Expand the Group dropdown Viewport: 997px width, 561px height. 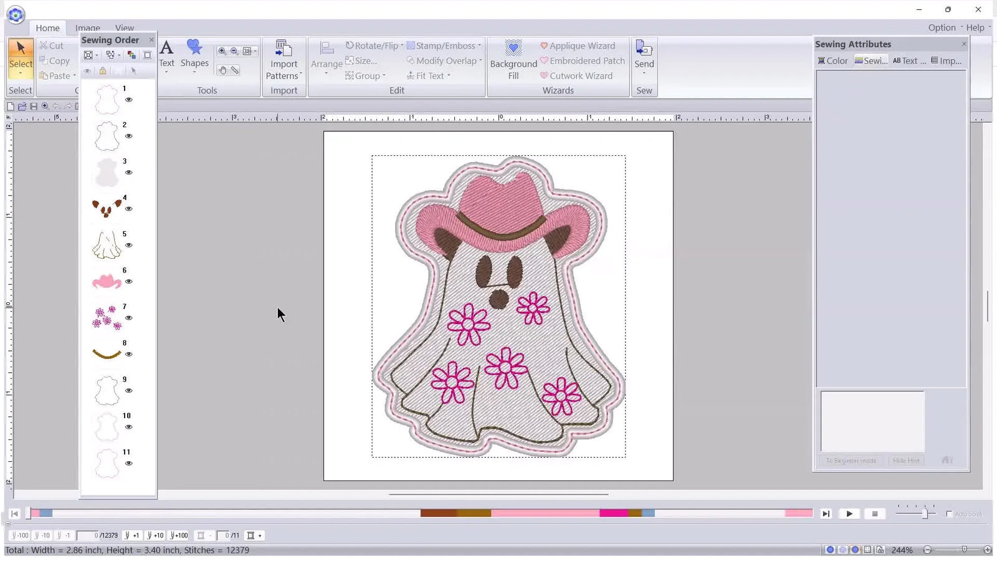pyautogui.click(x=366, y=75)
